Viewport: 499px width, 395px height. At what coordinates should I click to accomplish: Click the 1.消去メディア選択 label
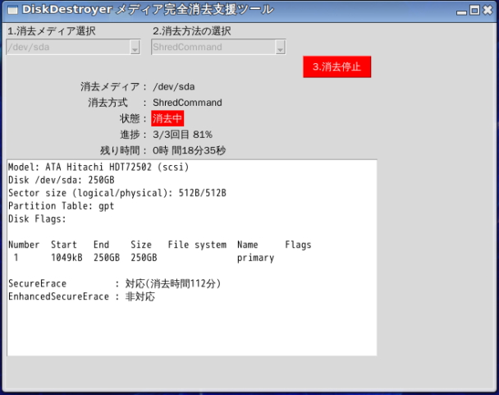(x=51, y=31)
